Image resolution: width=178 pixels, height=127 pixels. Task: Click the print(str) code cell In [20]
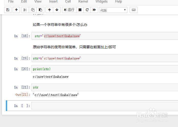(105, 69)
